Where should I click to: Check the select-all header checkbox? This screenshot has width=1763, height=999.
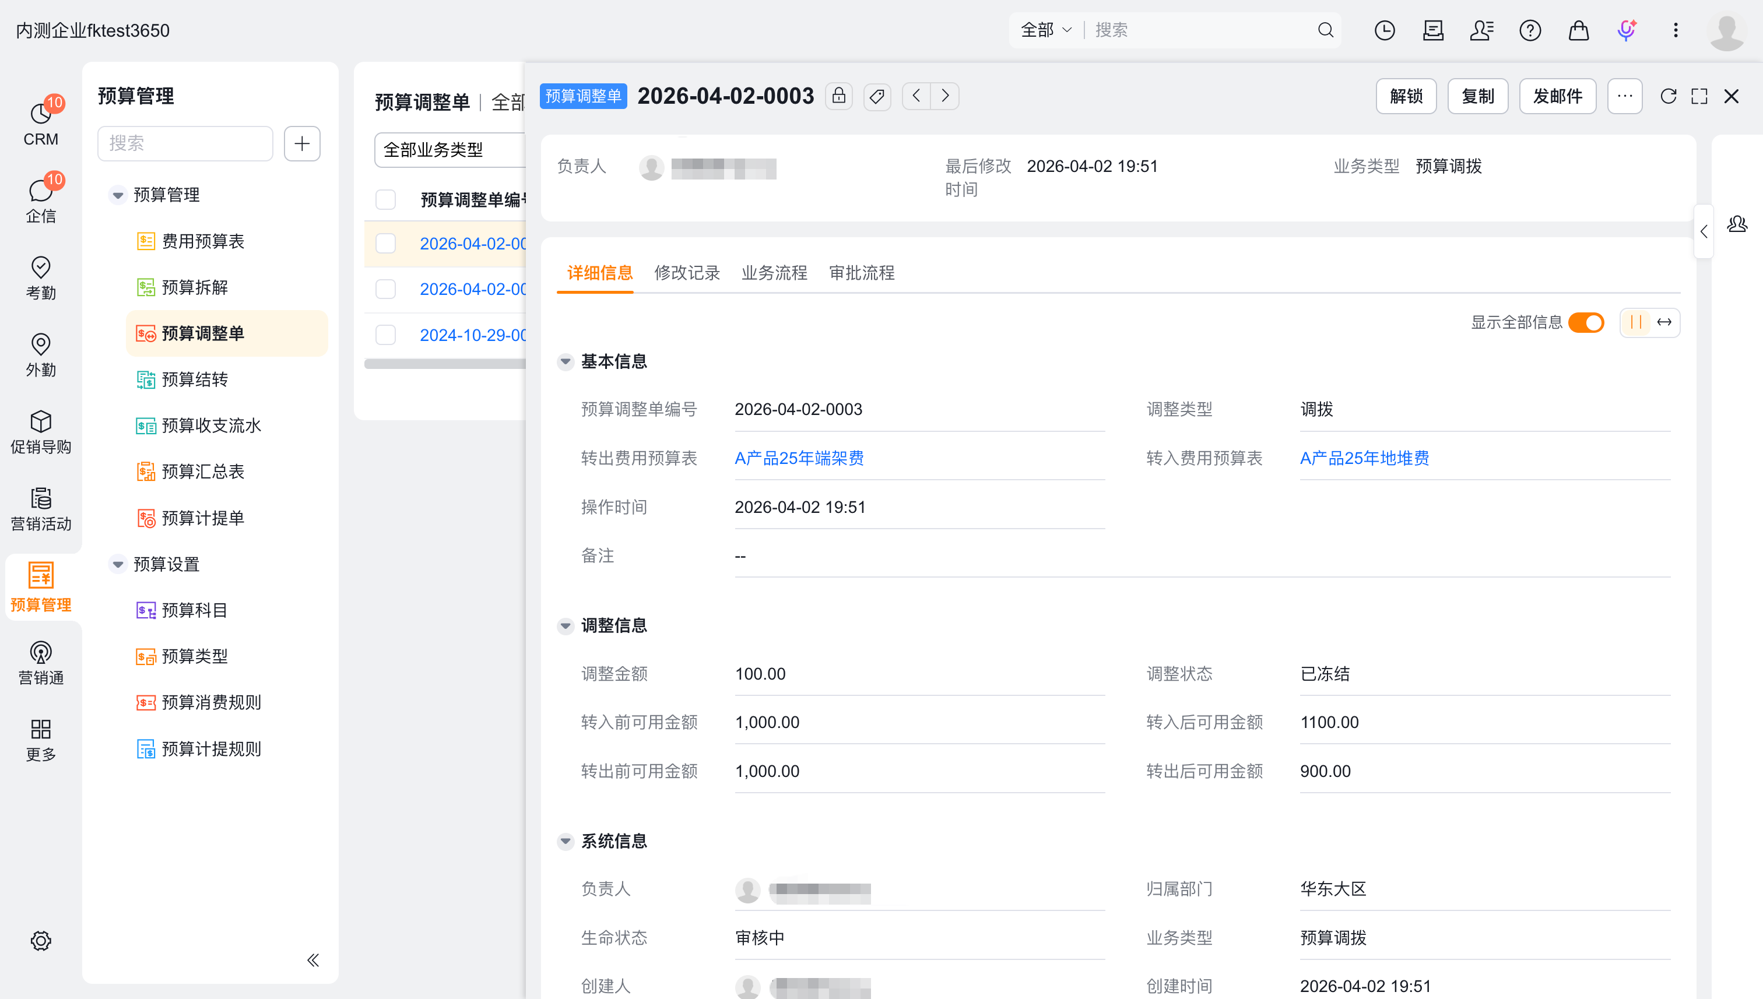pyautogui.click(x=386, y=200)
